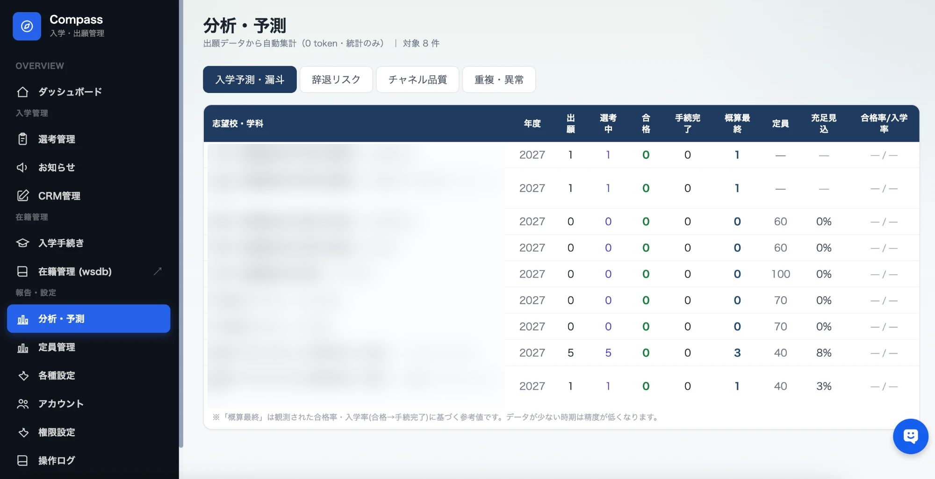Click the sidebar vertical scrollbar

[x=181, y=224]
